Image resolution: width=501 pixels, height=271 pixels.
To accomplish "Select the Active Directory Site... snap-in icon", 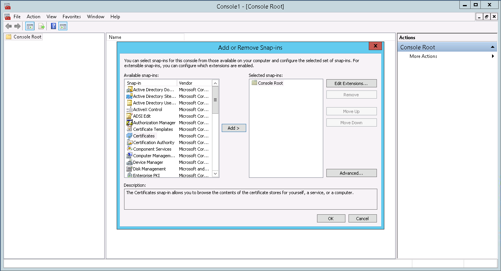I will [130, 96].
